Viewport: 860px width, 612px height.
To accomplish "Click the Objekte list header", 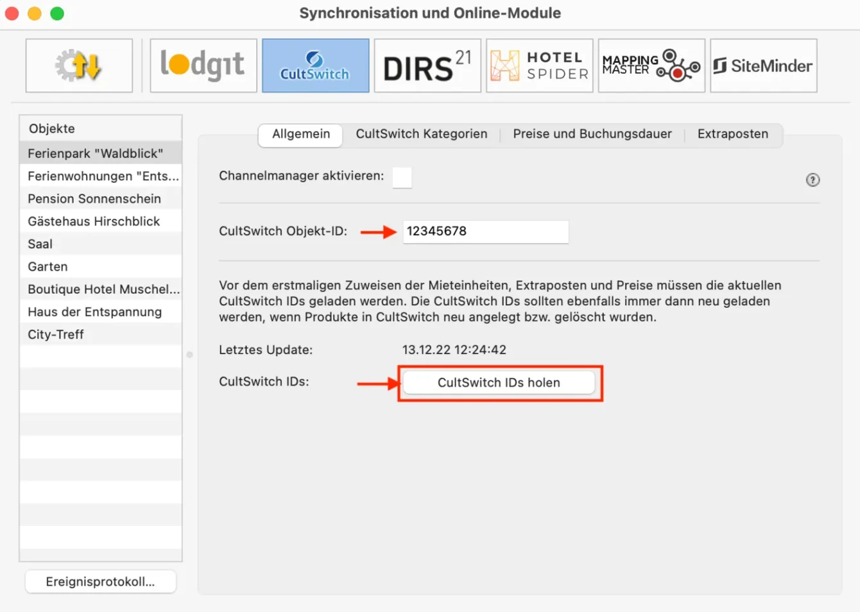I will pyautogui.click(x=101, y=128).
